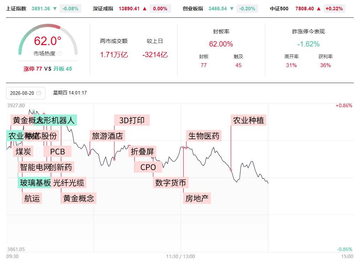Click the 房地产 sector tag

pyautogui.click(x=197, y=198)
